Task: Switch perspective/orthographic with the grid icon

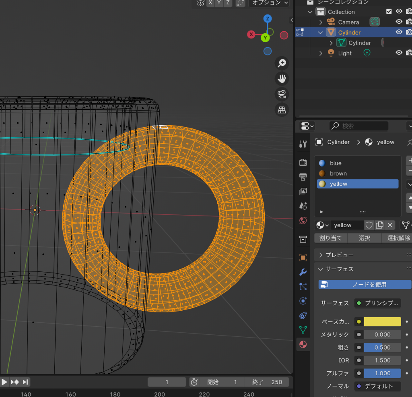Action: (282, 109)
